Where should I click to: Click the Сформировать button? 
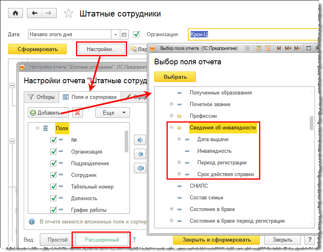[x=37, y=49]
